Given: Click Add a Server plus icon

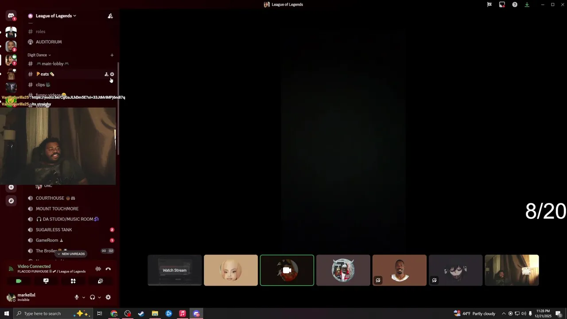Looking at the screenshot, I should coord(11,187).
